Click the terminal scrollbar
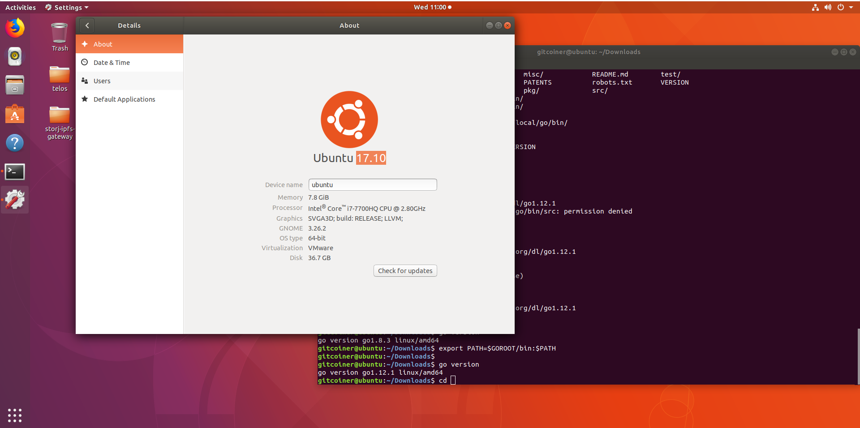The image size is (860, 428). (858, 356)
